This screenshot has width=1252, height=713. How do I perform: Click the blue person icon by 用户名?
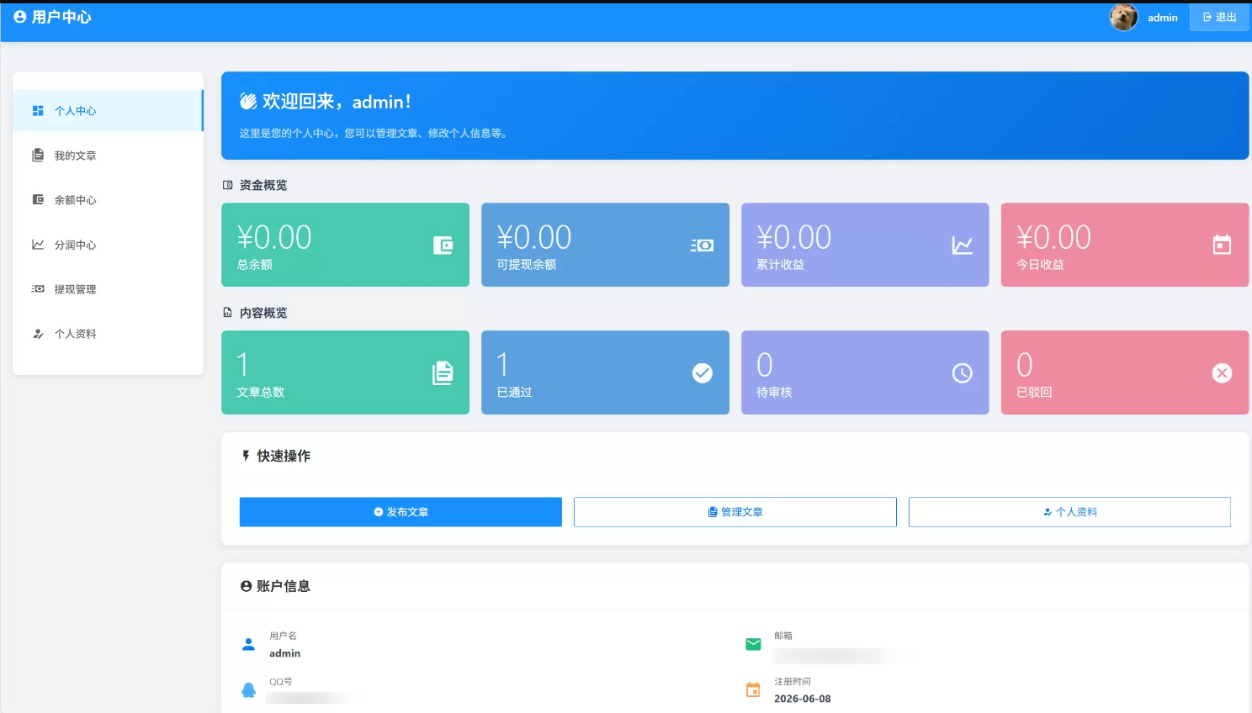point(248,645)
